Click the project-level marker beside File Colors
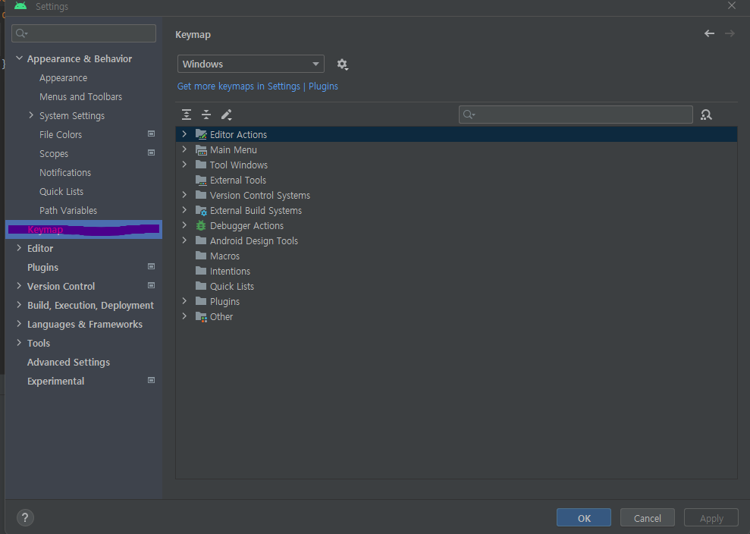 click(151, 134)
